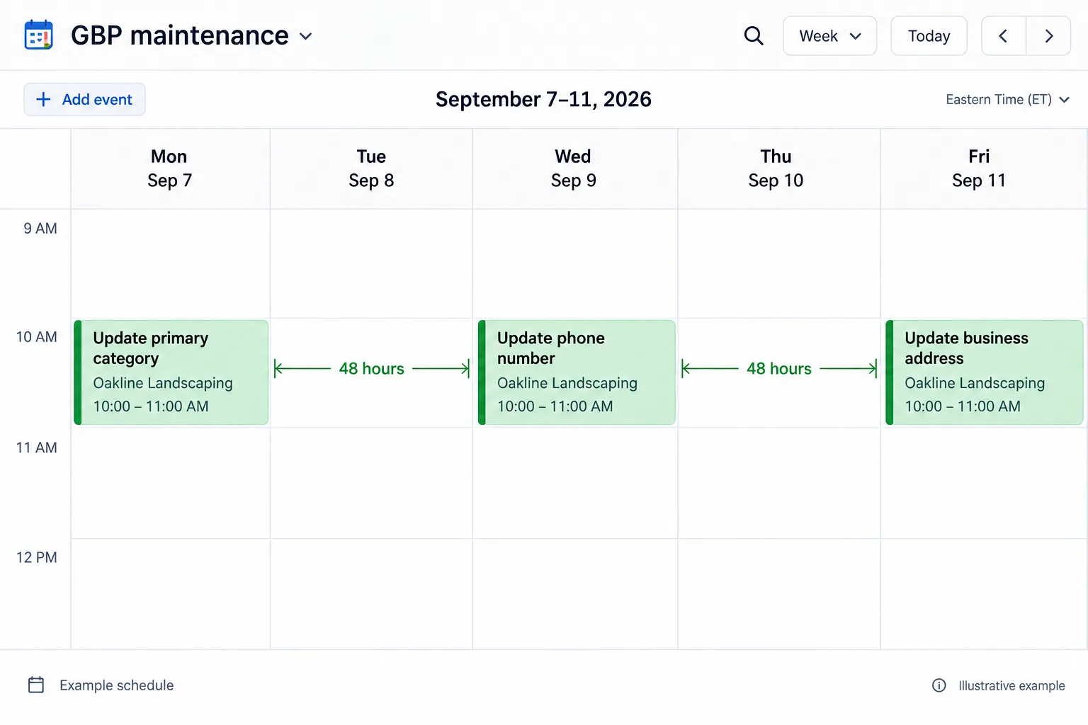This screenshot has height=725, width=1088.
Task: Click the September 7–11, 2026 date title
Action: point(543,99)
